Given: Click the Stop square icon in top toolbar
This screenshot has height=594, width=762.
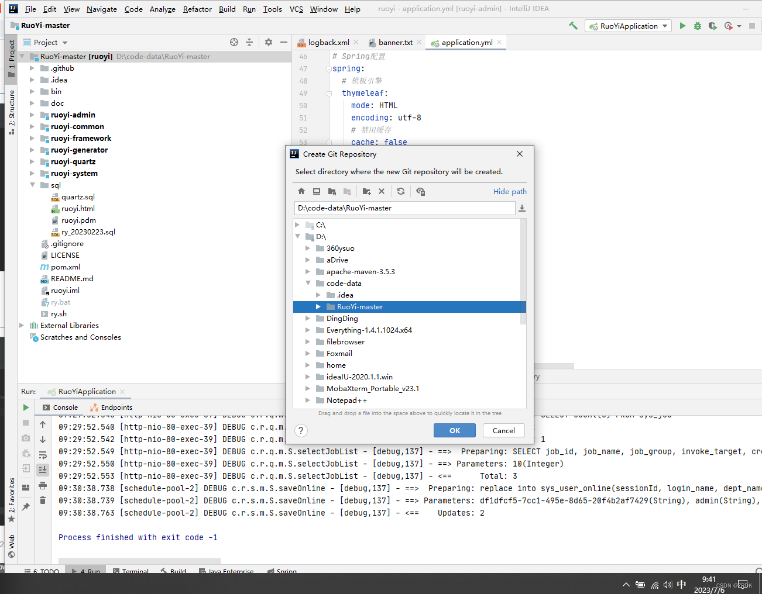Looking at the screenshot, I should click(x=752, y=26).
